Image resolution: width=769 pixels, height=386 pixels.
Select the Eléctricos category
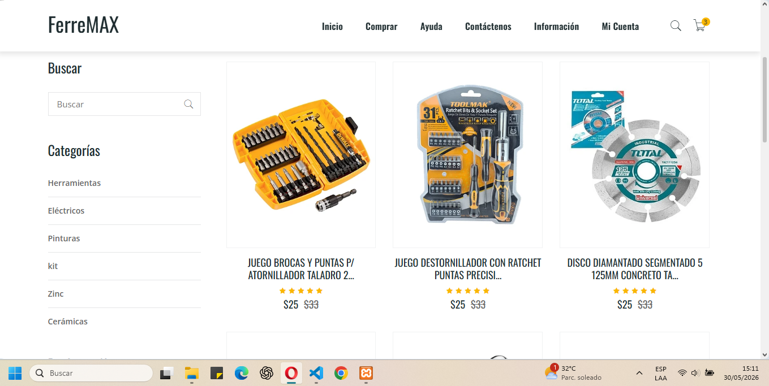(66, 211)
